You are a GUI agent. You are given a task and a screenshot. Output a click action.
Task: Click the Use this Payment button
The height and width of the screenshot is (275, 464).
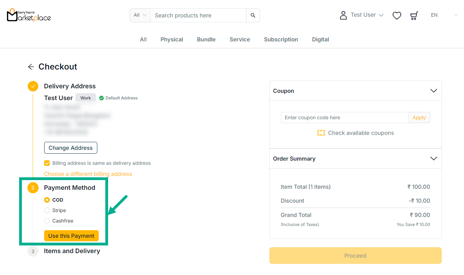pyautogui.click(x=71, y=236)
